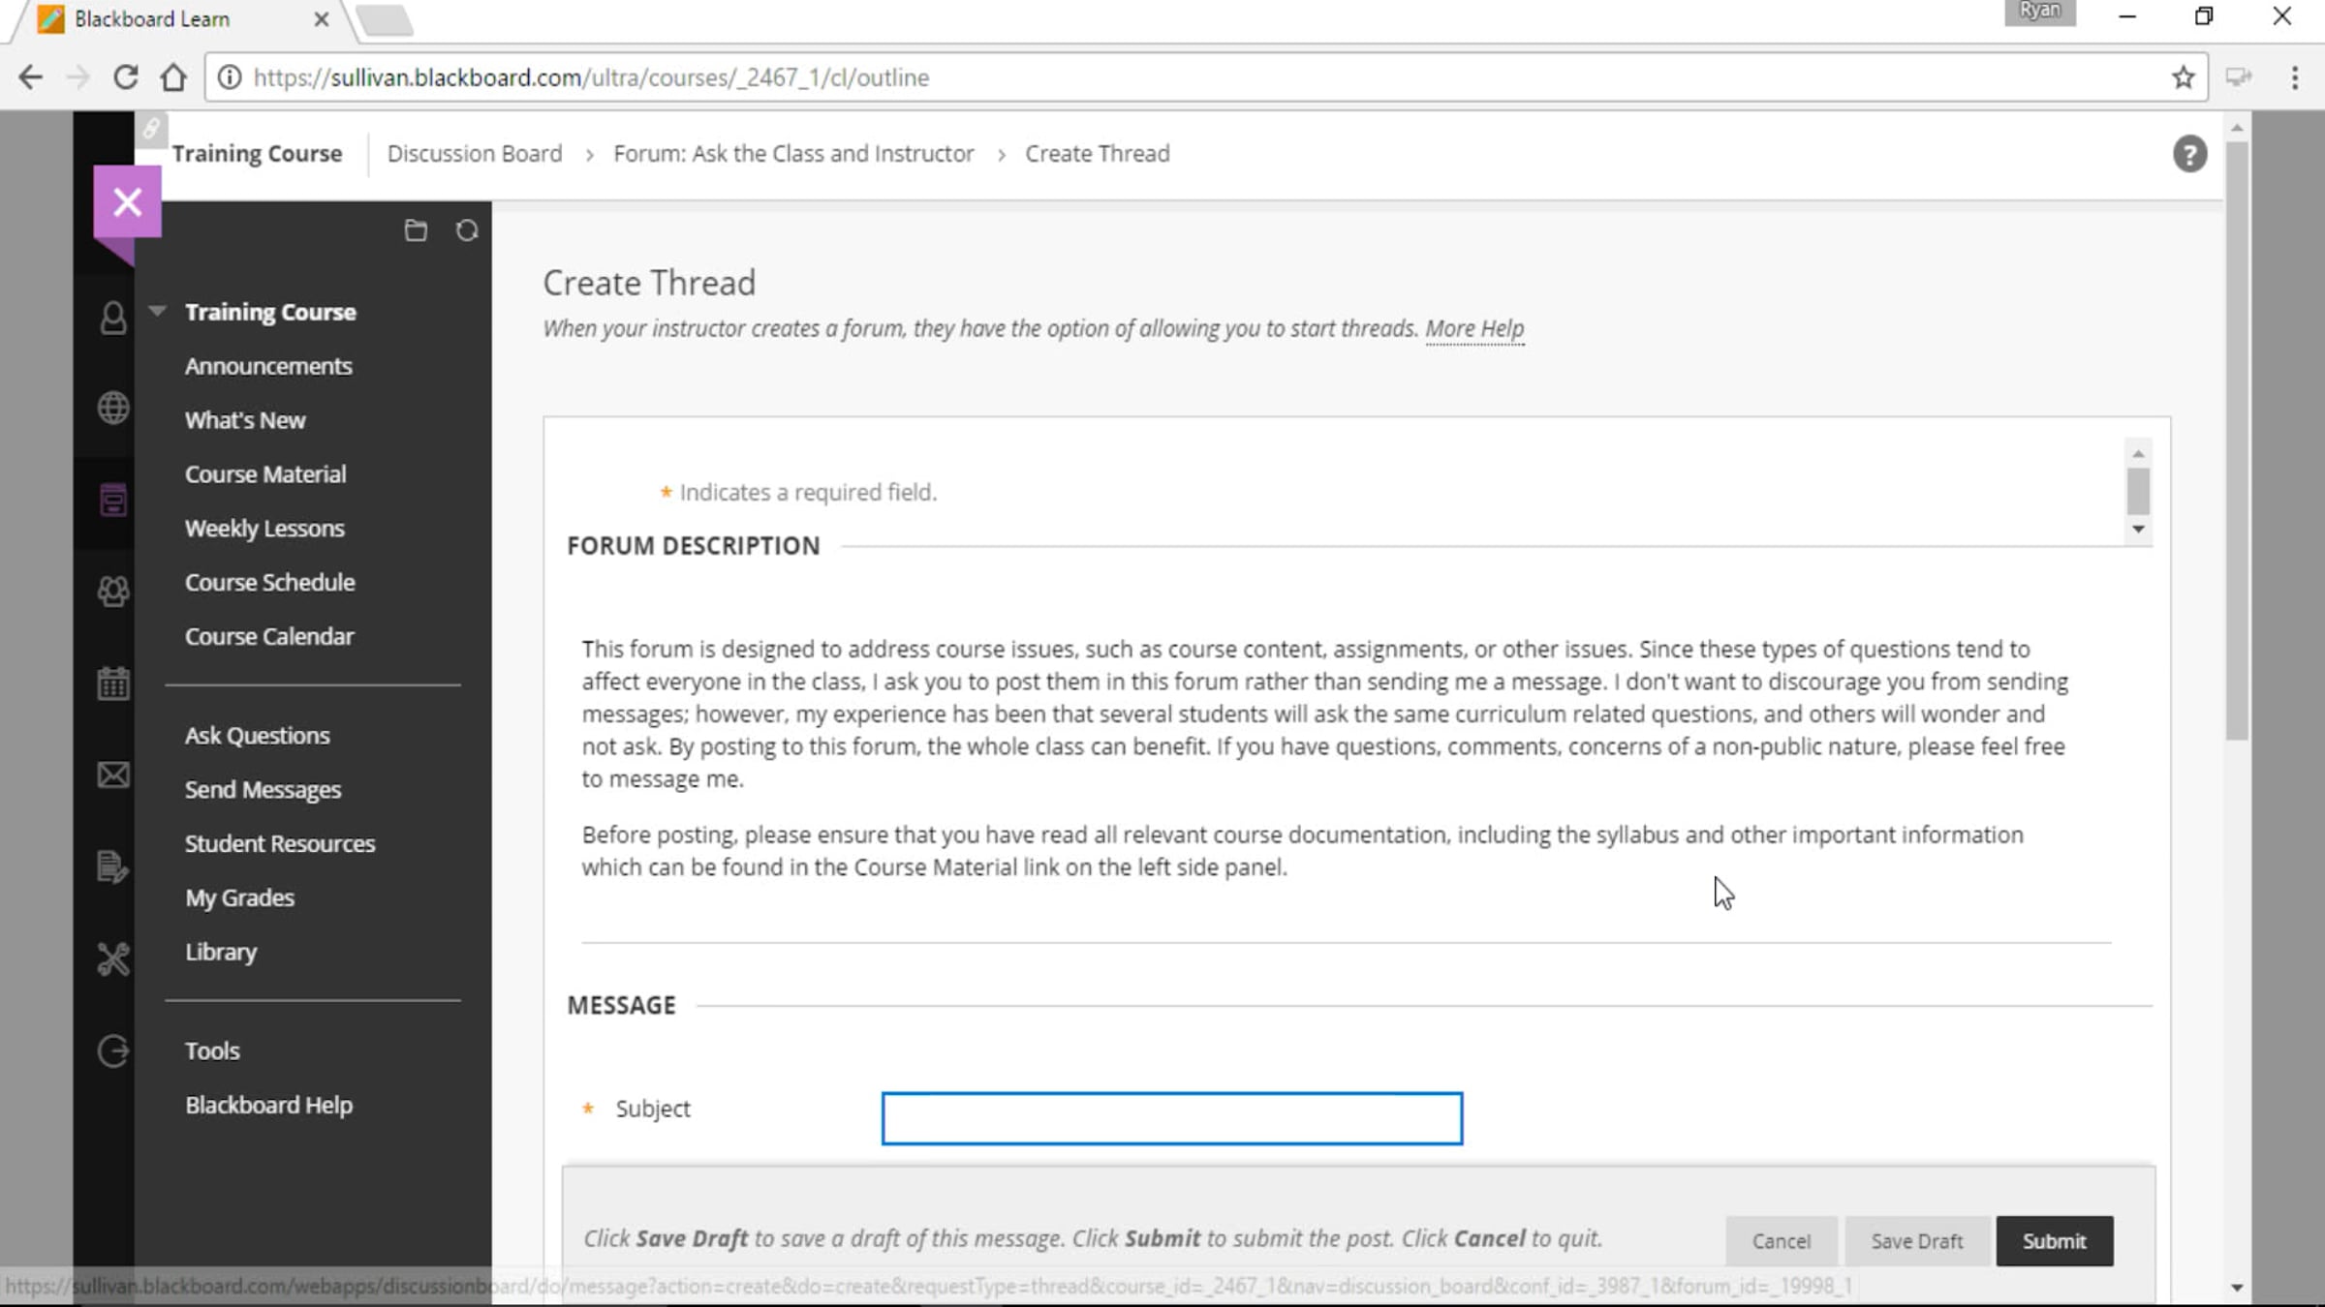Open Ask Questions menu item
The width and height of the screenshot is (2325, 1307).
tap(257, 736)
